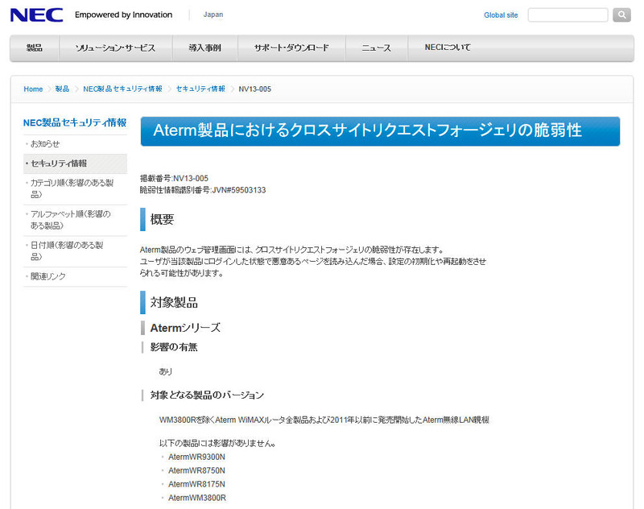This screenshot has height=509, width=644.
Task: Click the search magnifier button
Action: 621,15
